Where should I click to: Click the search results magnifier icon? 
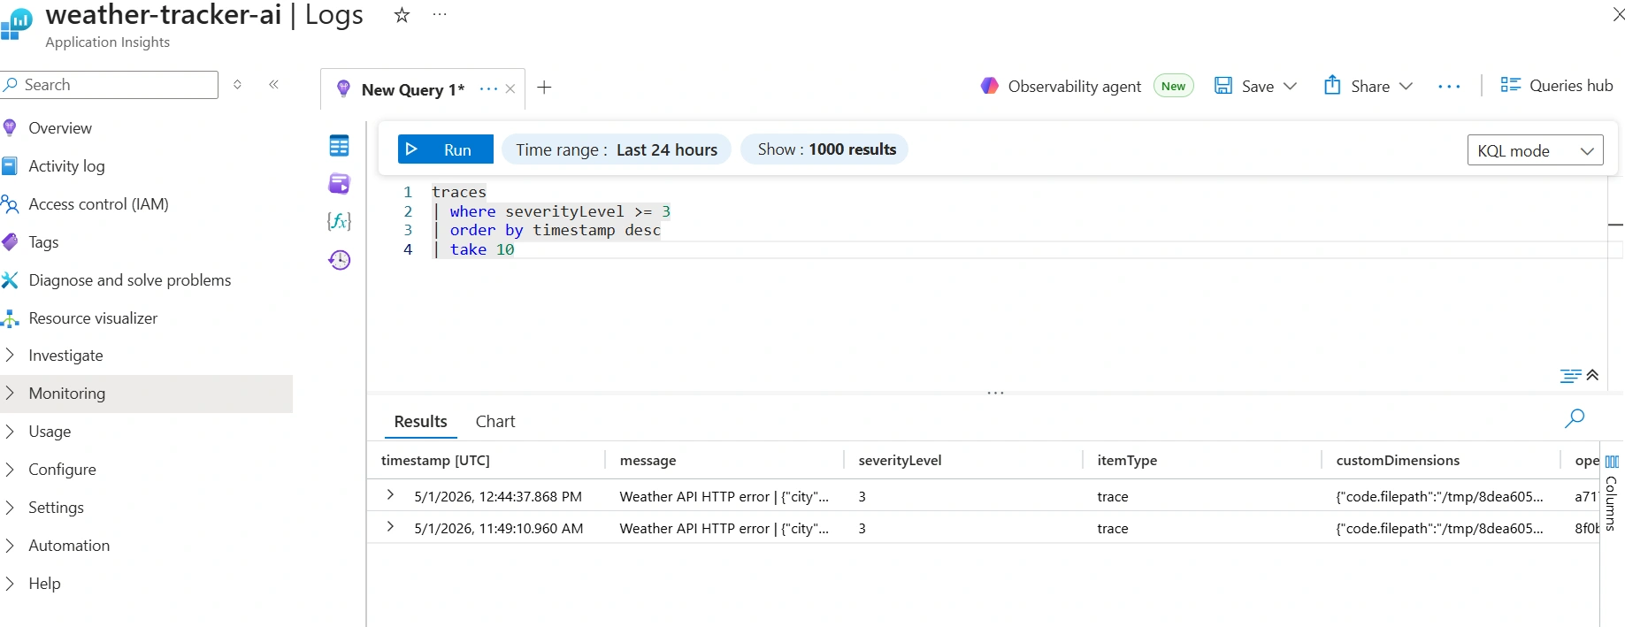[1575, 418]
